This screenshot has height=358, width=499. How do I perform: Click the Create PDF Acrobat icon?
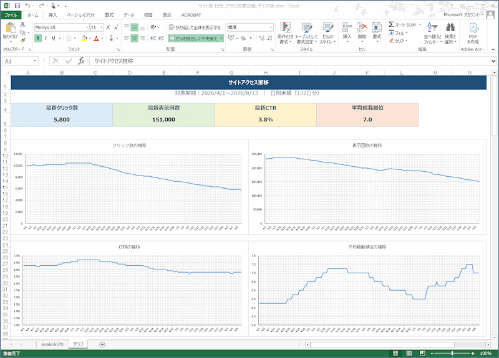point(473,27)
